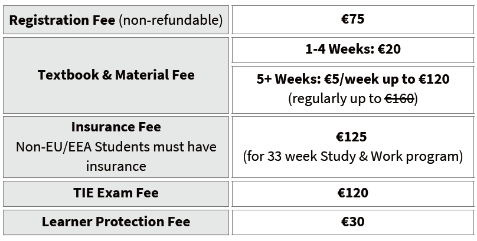477x241 pixels.
Task: Click the struck-through €160 price
Action: 398,98
